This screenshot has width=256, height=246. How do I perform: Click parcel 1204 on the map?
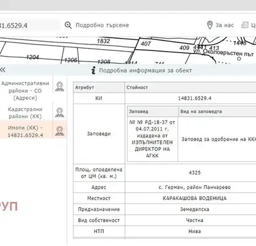[x=33, y=57]
